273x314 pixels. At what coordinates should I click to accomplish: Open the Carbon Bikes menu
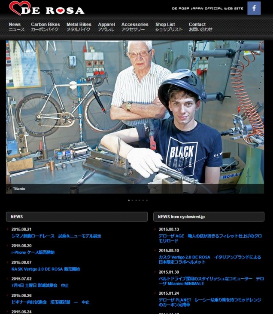45,27
